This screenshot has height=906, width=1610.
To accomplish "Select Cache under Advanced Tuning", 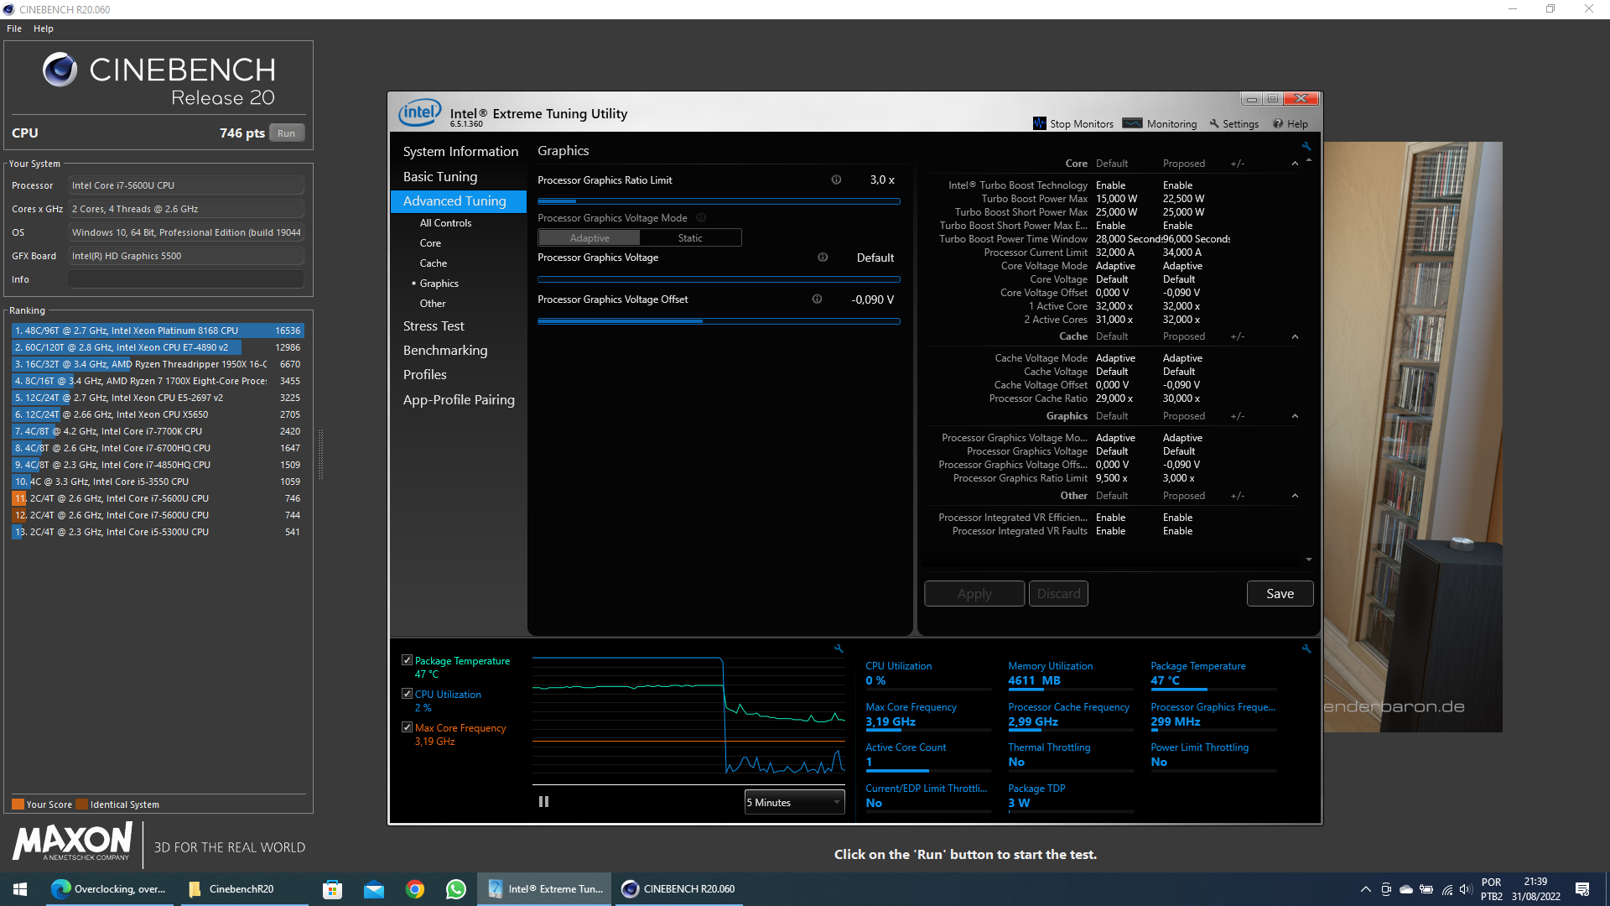I will point(434,263).
